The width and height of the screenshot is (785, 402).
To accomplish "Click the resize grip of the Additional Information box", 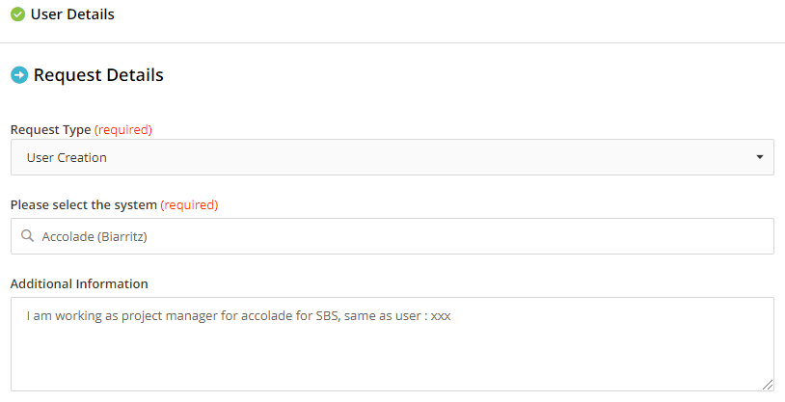I will coord(768,385).
